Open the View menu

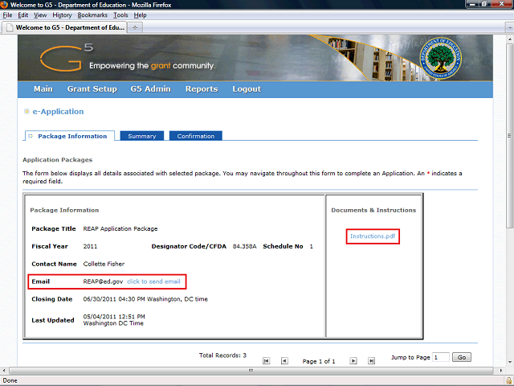coord(40,15)
